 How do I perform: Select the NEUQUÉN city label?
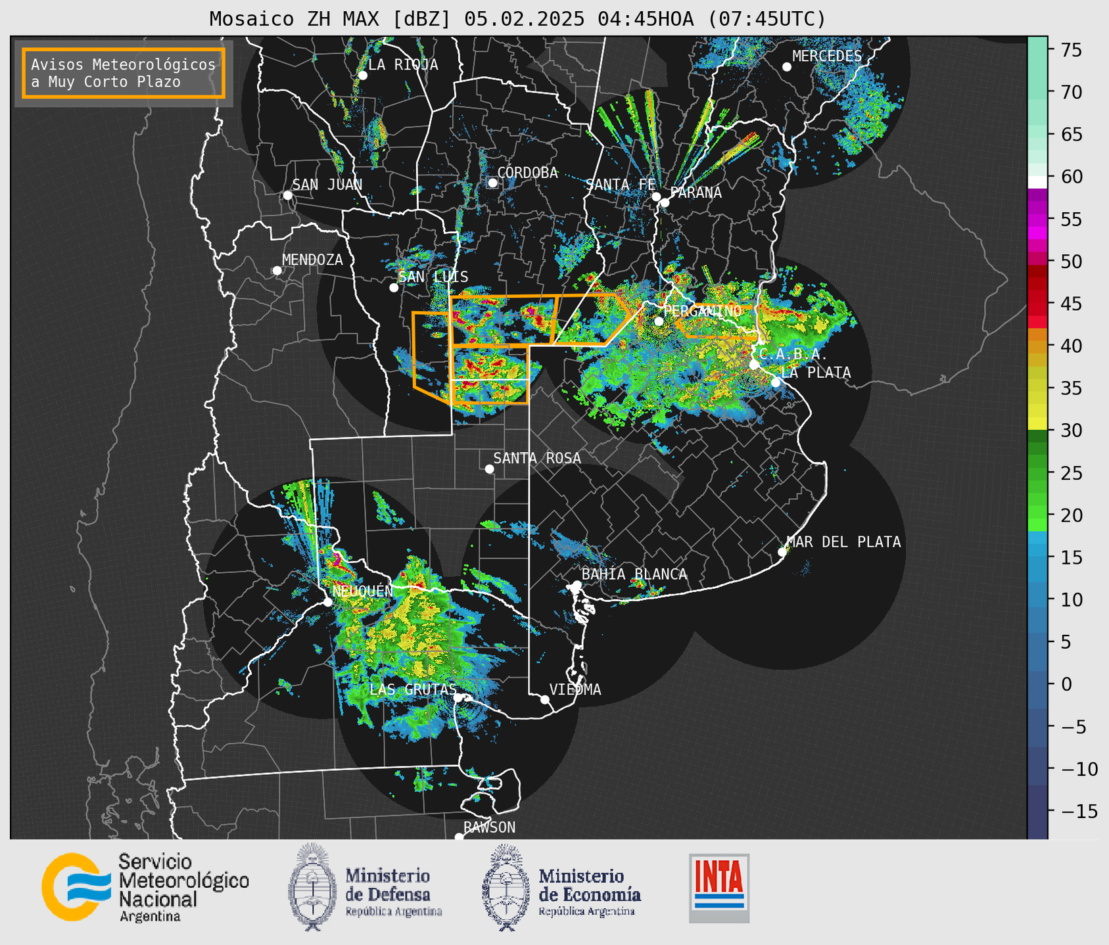coord(363,591)
